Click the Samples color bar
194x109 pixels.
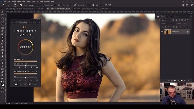coord(25,61)
